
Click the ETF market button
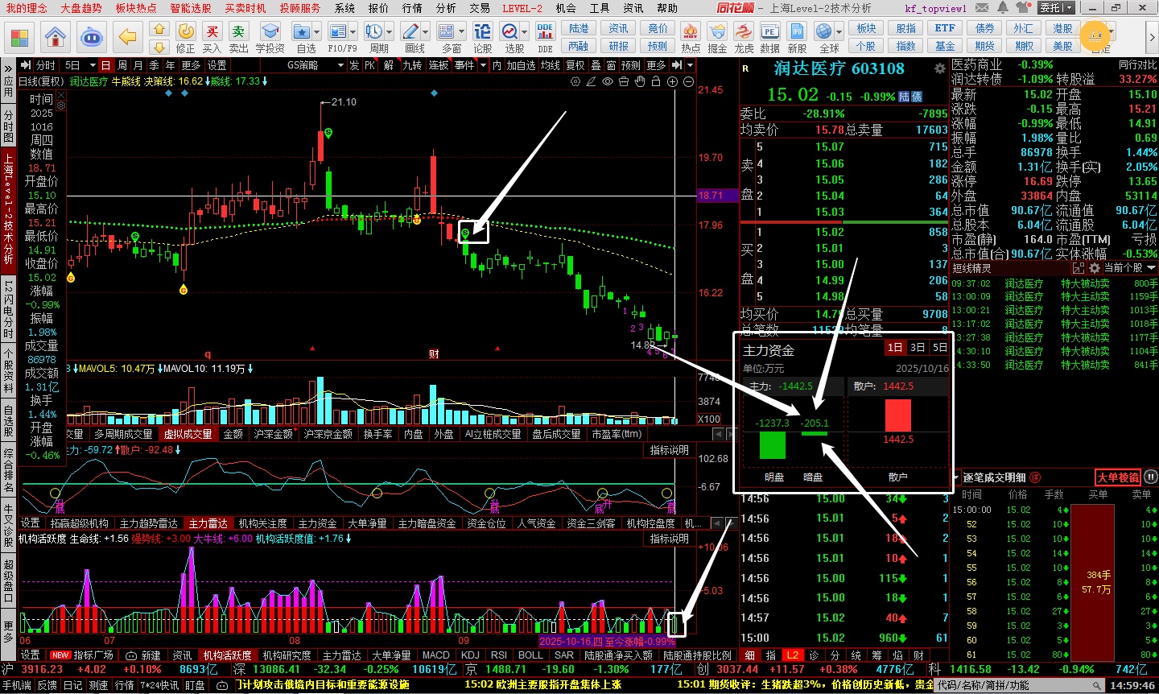tap(945, 28)
